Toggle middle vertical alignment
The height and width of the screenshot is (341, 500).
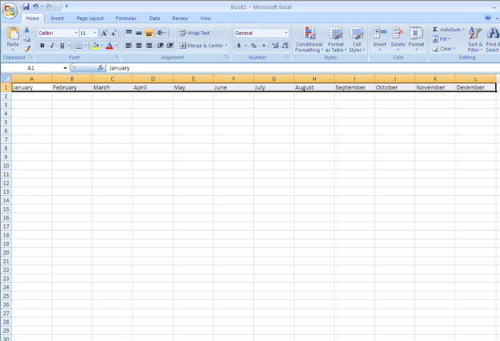(139, 33)
